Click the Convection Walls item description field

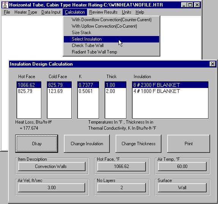click(x=52, y=166)
